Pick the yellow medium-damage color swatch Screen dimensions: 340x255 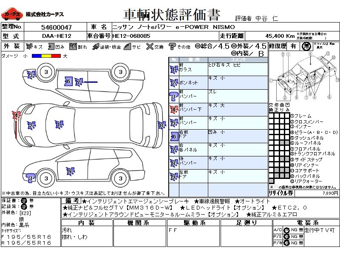pyautogui.click(x=46, y=56)
